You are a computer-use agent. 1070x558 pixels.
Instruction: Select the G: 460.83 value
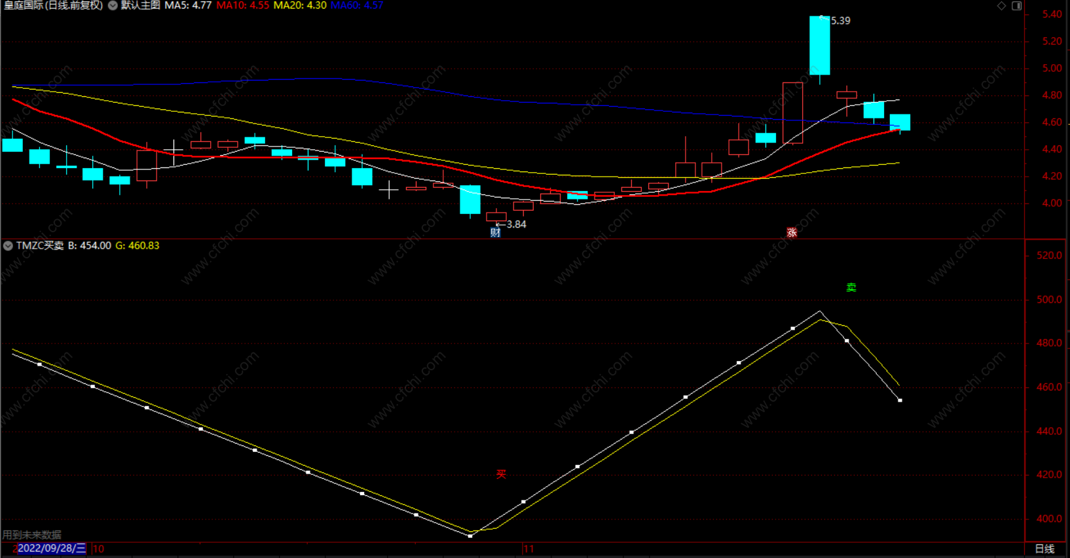click(138, 246)
